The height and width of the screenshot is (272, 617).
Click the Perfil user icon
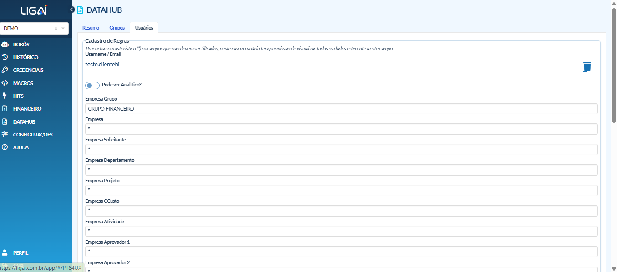pyautogui.click(x=5, y=253)
